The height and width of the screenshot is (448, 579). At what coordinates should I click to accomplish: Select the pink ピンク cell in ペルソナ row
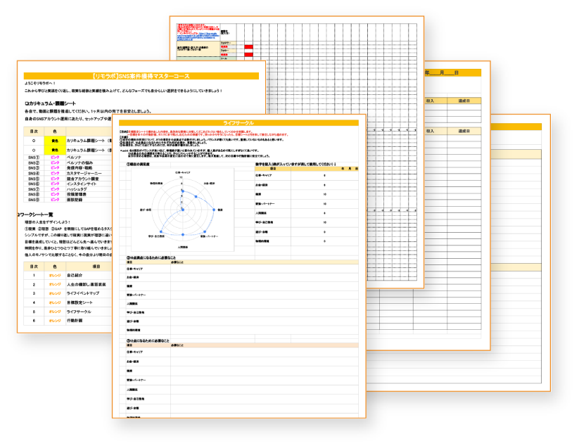point(55,158)
